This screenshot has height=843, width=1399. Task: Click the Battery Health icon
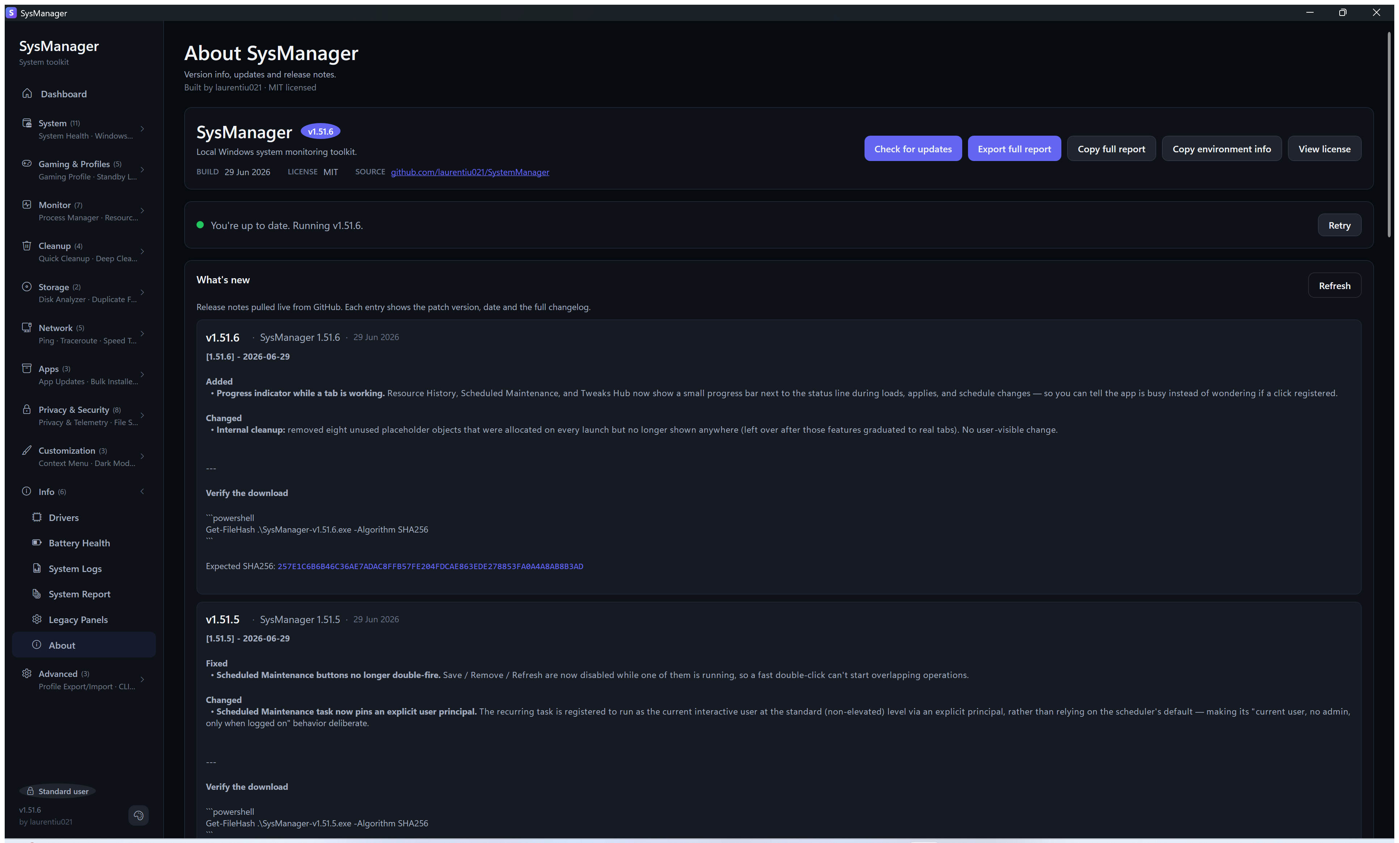[x=37, y=543]
